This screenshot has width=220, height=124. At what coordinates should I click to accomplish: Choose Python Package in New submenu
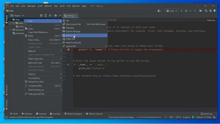(85, 31)
